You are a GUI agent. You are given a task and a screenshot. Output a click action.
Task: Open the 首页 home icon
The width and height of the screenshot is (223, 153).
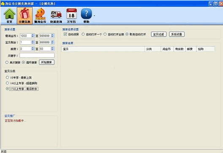[9, 16]
